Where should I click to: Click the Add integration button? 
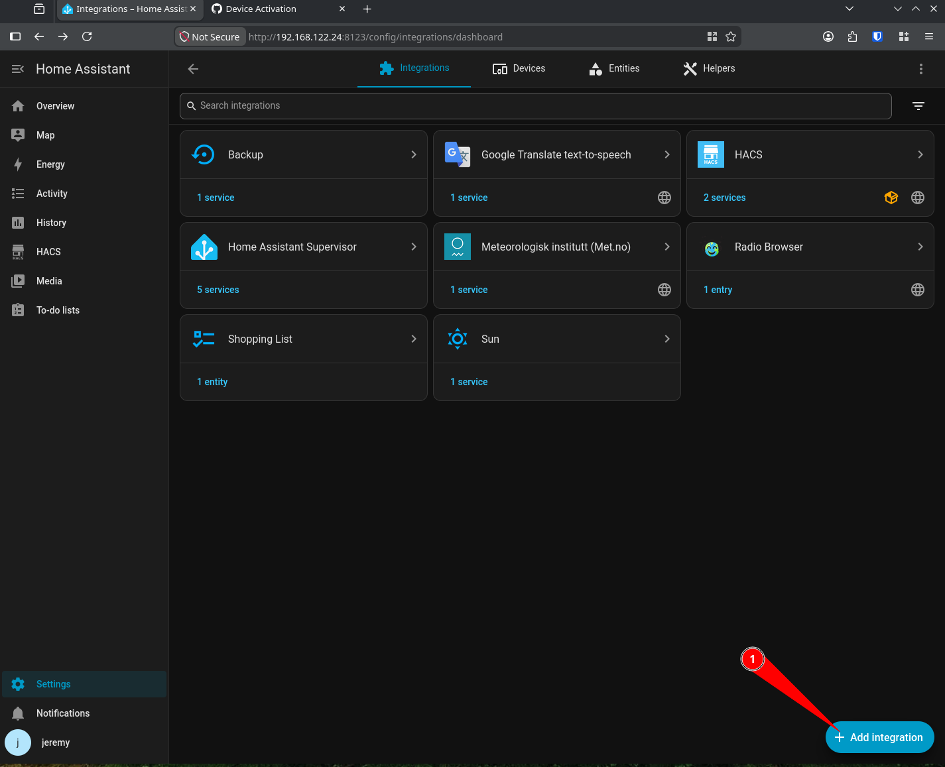pos(879,737)
